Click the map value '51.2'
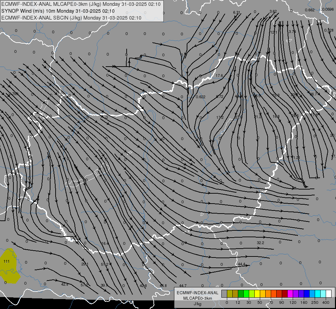The width and height of the screenshot is (336, 309). coord(105,264)
